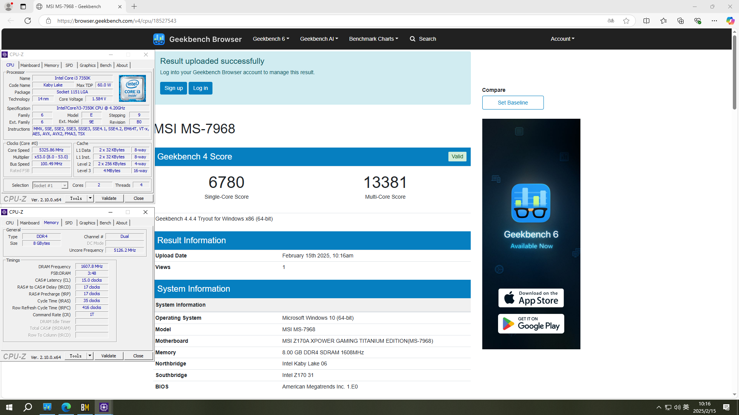The width and height of the screenshot is (739, 415).
Task: Open Tools dropdown arrow in upper CPU-Z
Action: [x=90, y=198]
